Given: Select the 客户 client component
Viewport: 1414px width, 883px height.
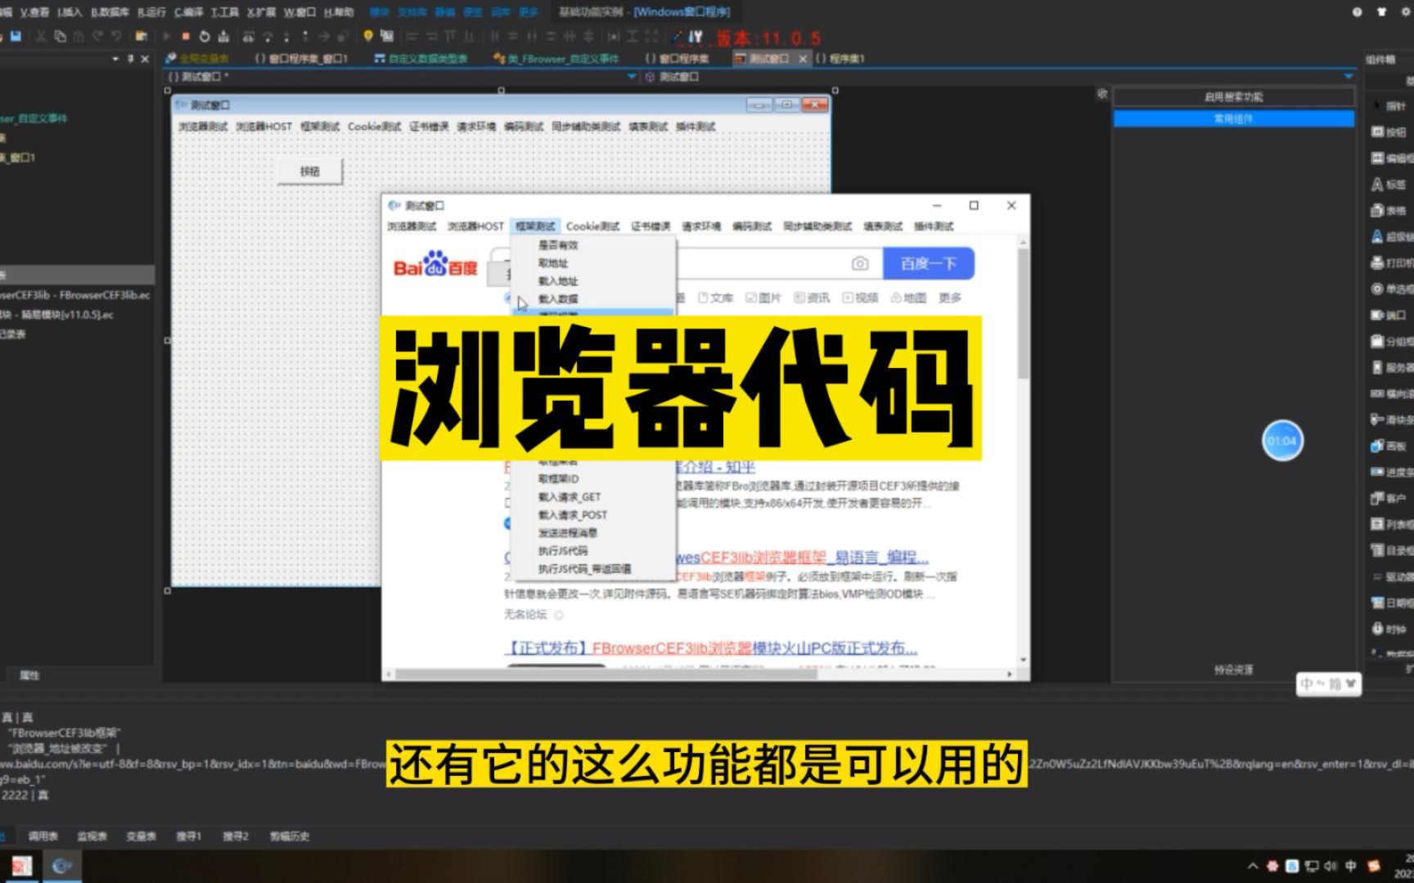Looking at the screenshot, I should [x=1389, y=498].
